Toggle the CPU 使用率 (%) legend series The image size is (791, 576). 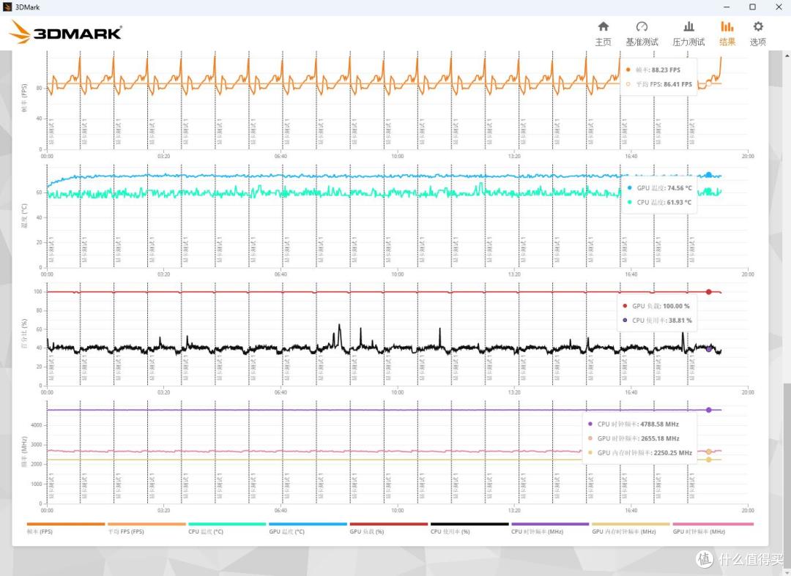[469, 528]
